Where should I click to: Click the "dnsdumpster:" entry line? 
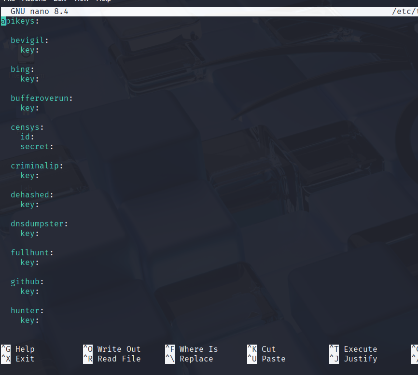pyautogui.click(x=39, y=224)
